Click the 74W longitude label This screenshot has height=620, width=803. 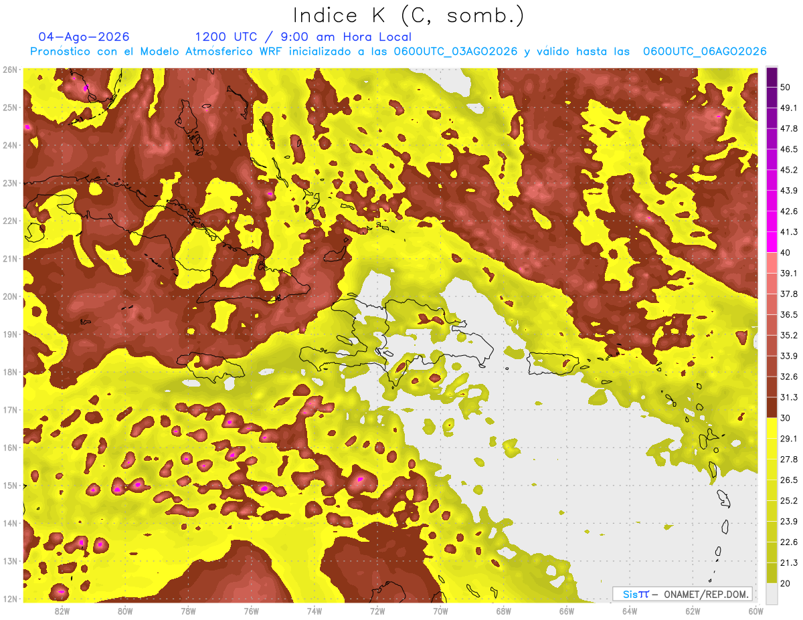coord(315,611)
